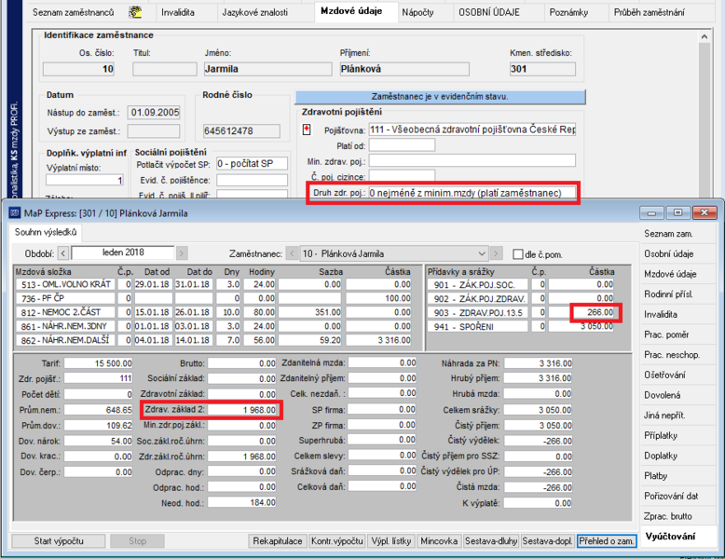This screenshot has width=725, height=559.
Task: Click the Pojišťovna field with 111 Všeobecná
Action: 472,130
